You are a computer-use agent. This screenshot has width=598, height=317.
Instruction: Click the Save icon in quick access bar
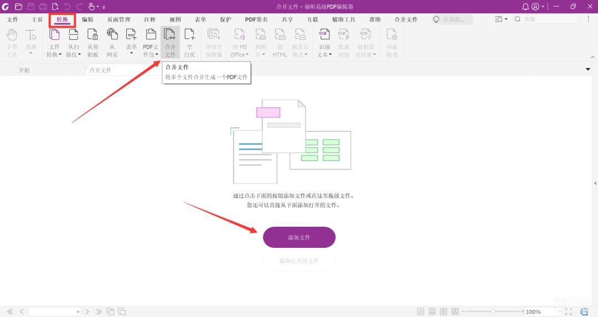tap(31, 7)
